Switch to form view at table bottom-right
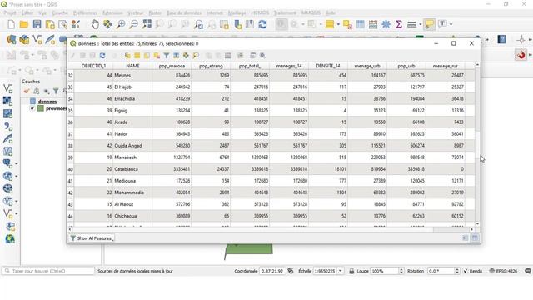The height and width of the screenshot is (300, 533). [465, 238]
